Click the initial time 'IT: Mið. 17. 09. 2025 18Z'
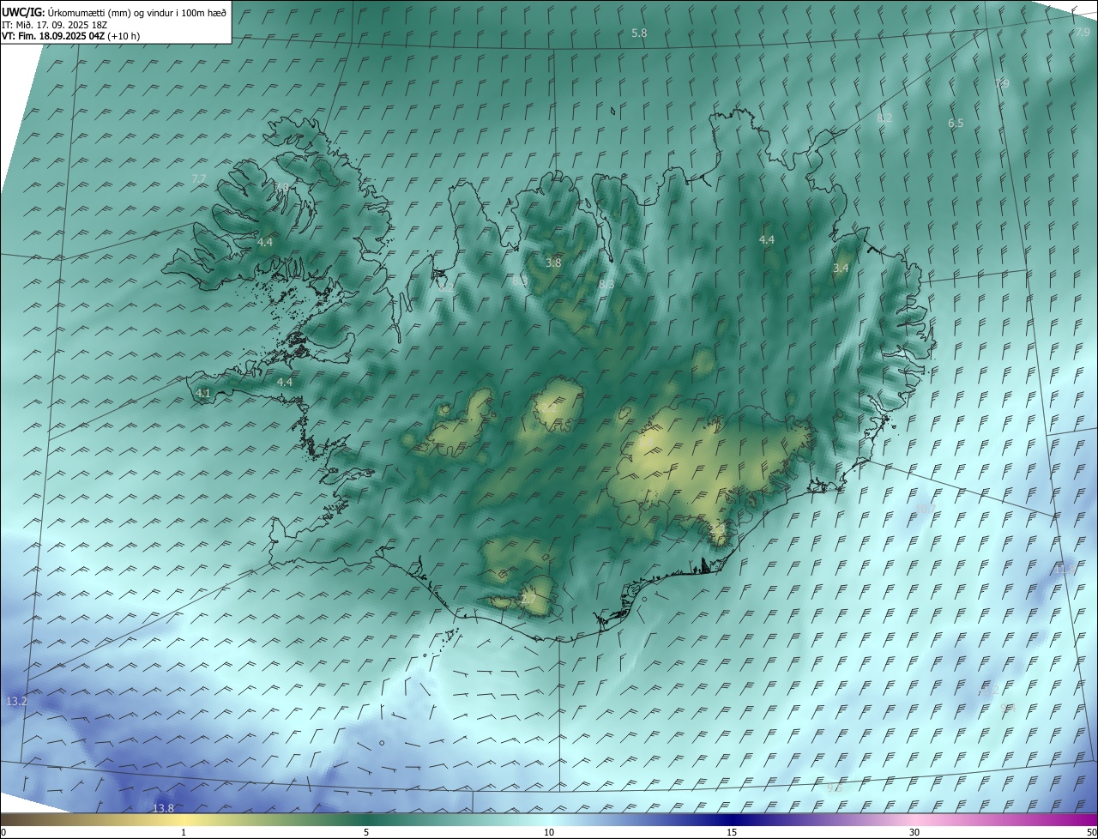1098x839 pixels. click(x=56, y=24)
